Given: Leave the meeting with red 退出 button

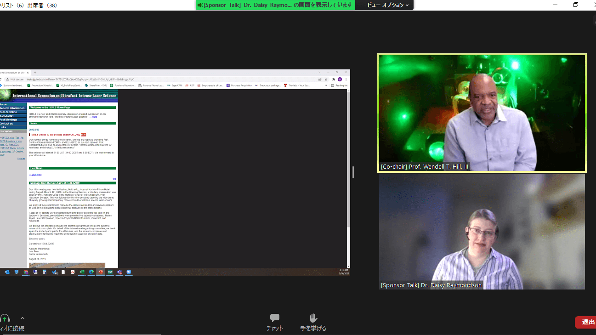Looking at the screenshot, I should click(586, 322).
